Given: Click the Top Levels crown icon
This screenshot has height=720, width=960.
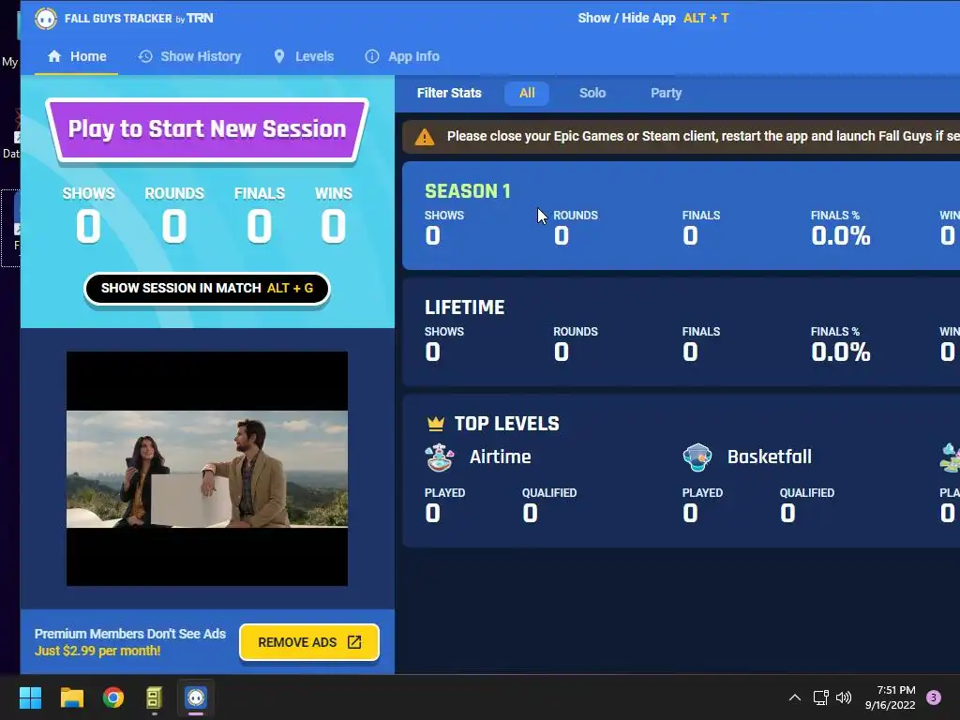Looking at the screenshot, I should tap(435, 423).
